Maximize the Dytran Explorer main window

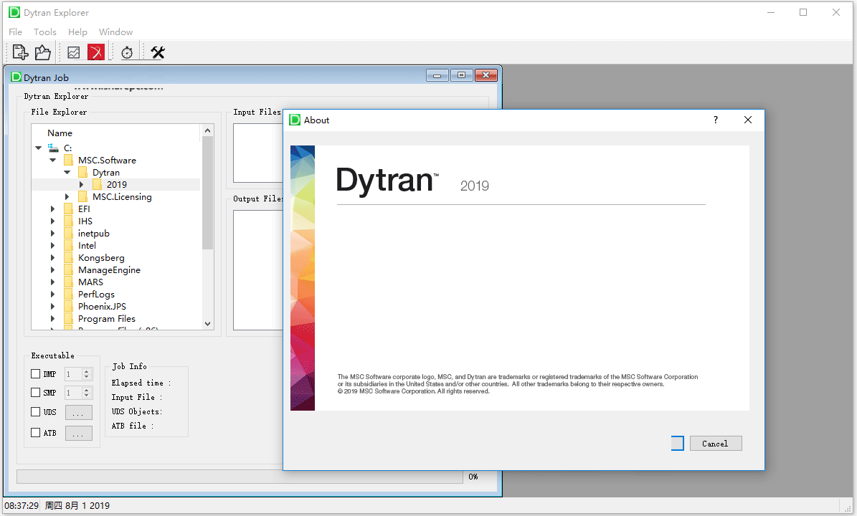[803, 12]
